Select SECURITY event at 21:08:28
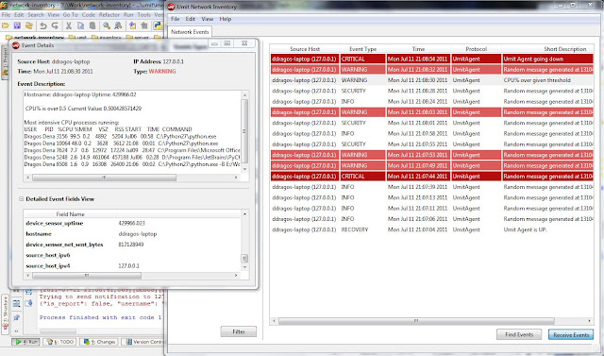Image resolution: width=604 pixels, height=356 pixels. (432, 91)
